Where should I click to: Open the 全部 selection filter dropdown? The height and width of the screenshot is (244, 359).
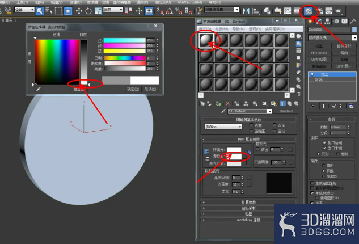point(24,10)
